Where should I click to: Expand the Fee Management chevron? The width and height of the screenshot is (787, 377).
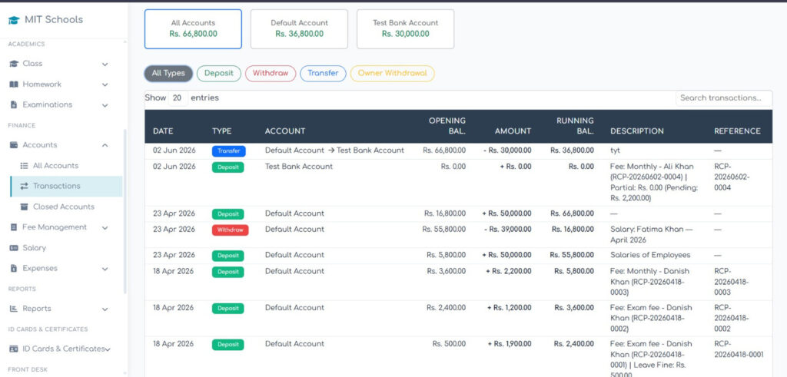(x=105, y=227)
